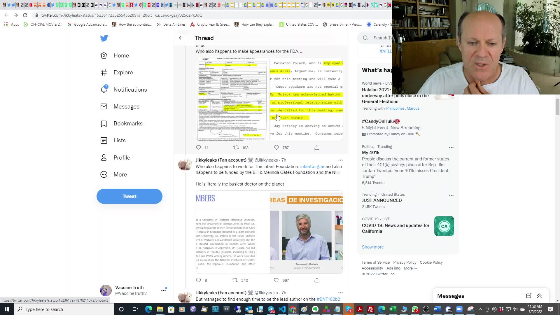Viewport: 560px width, 315px height.
Task: Open the My 401k trending topic
Action: point(371,153)
